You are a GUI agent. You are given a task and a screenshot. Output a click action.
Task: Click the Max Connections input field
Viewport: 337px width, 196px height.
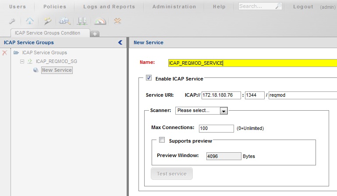click(216, 128)
